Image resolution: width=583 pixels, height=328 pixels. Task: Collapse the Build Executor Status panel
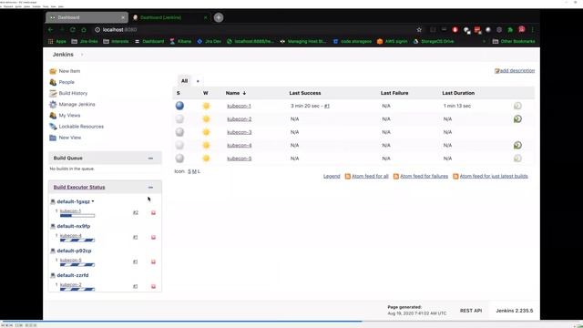pos(150,188)
